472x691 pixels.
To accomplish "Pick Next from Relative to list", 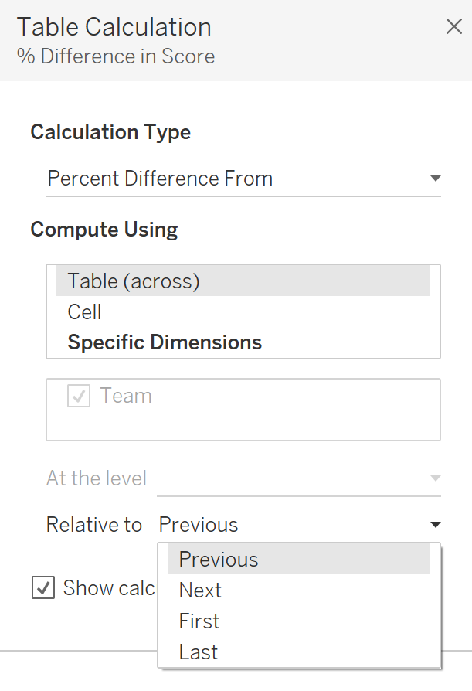I will pos(200,591).
